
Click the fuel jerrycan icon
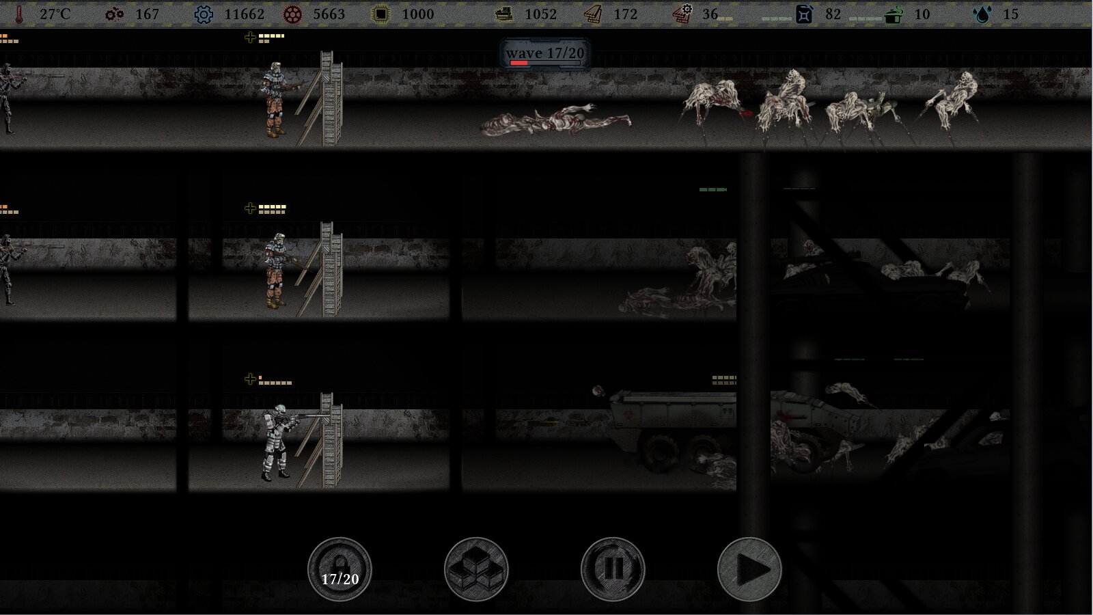coord(804,14)
